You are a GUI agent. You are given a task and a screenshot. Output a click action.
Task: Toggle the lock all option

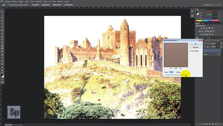[x=208, y=47]
